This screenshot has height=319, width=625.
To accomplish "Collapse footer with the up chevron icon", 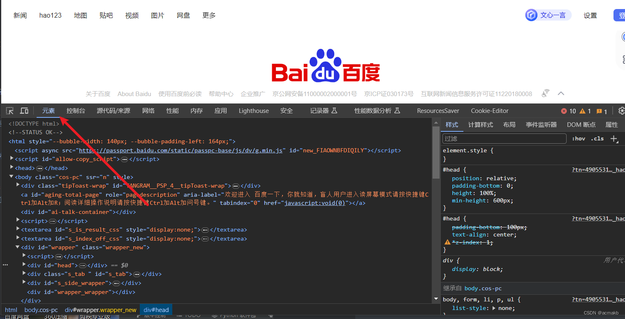I will [x=561, y=94].
